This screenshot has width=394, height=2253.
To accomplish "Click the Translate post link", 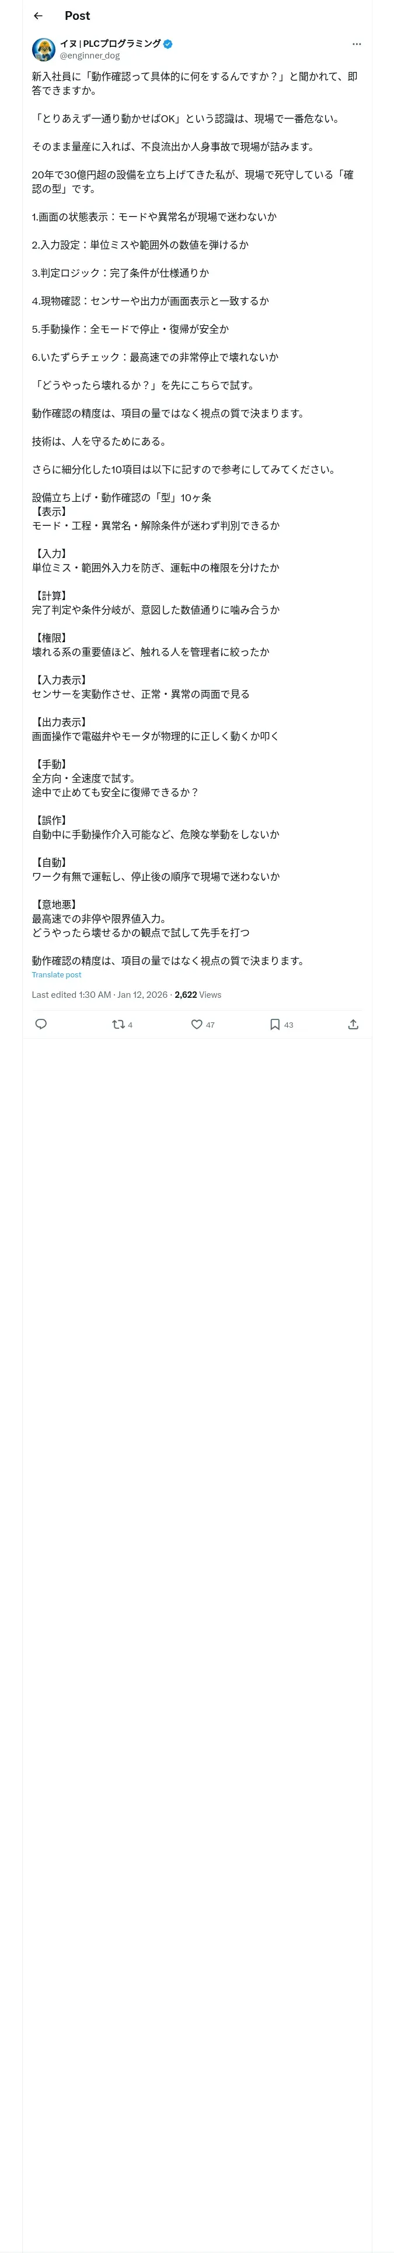I will 57,974.
